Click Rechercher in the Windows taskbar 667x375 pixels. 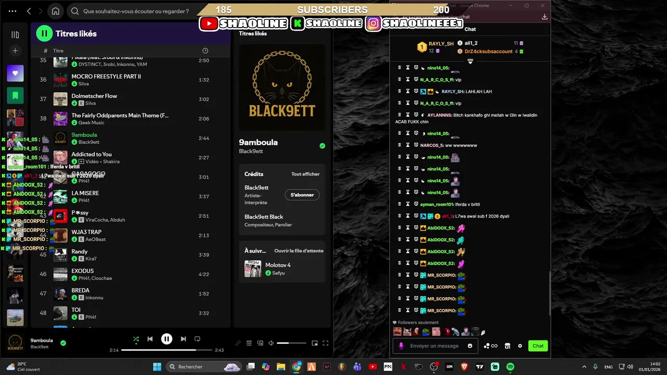coord(204,367)
